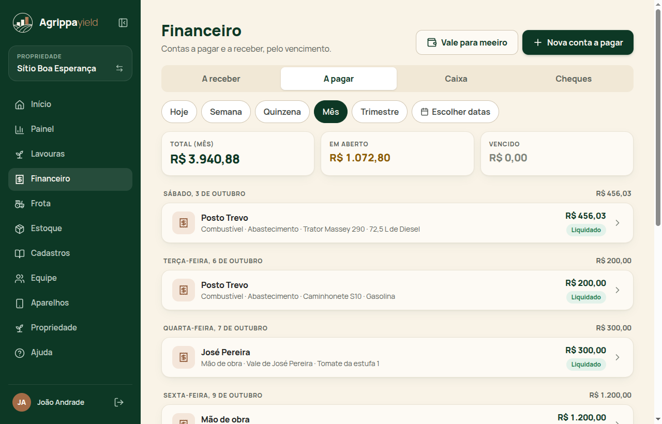Viewport: 662px width, 424px height.
Task: Switch to the Cheques tab
Action: click(x=574, y=79)
